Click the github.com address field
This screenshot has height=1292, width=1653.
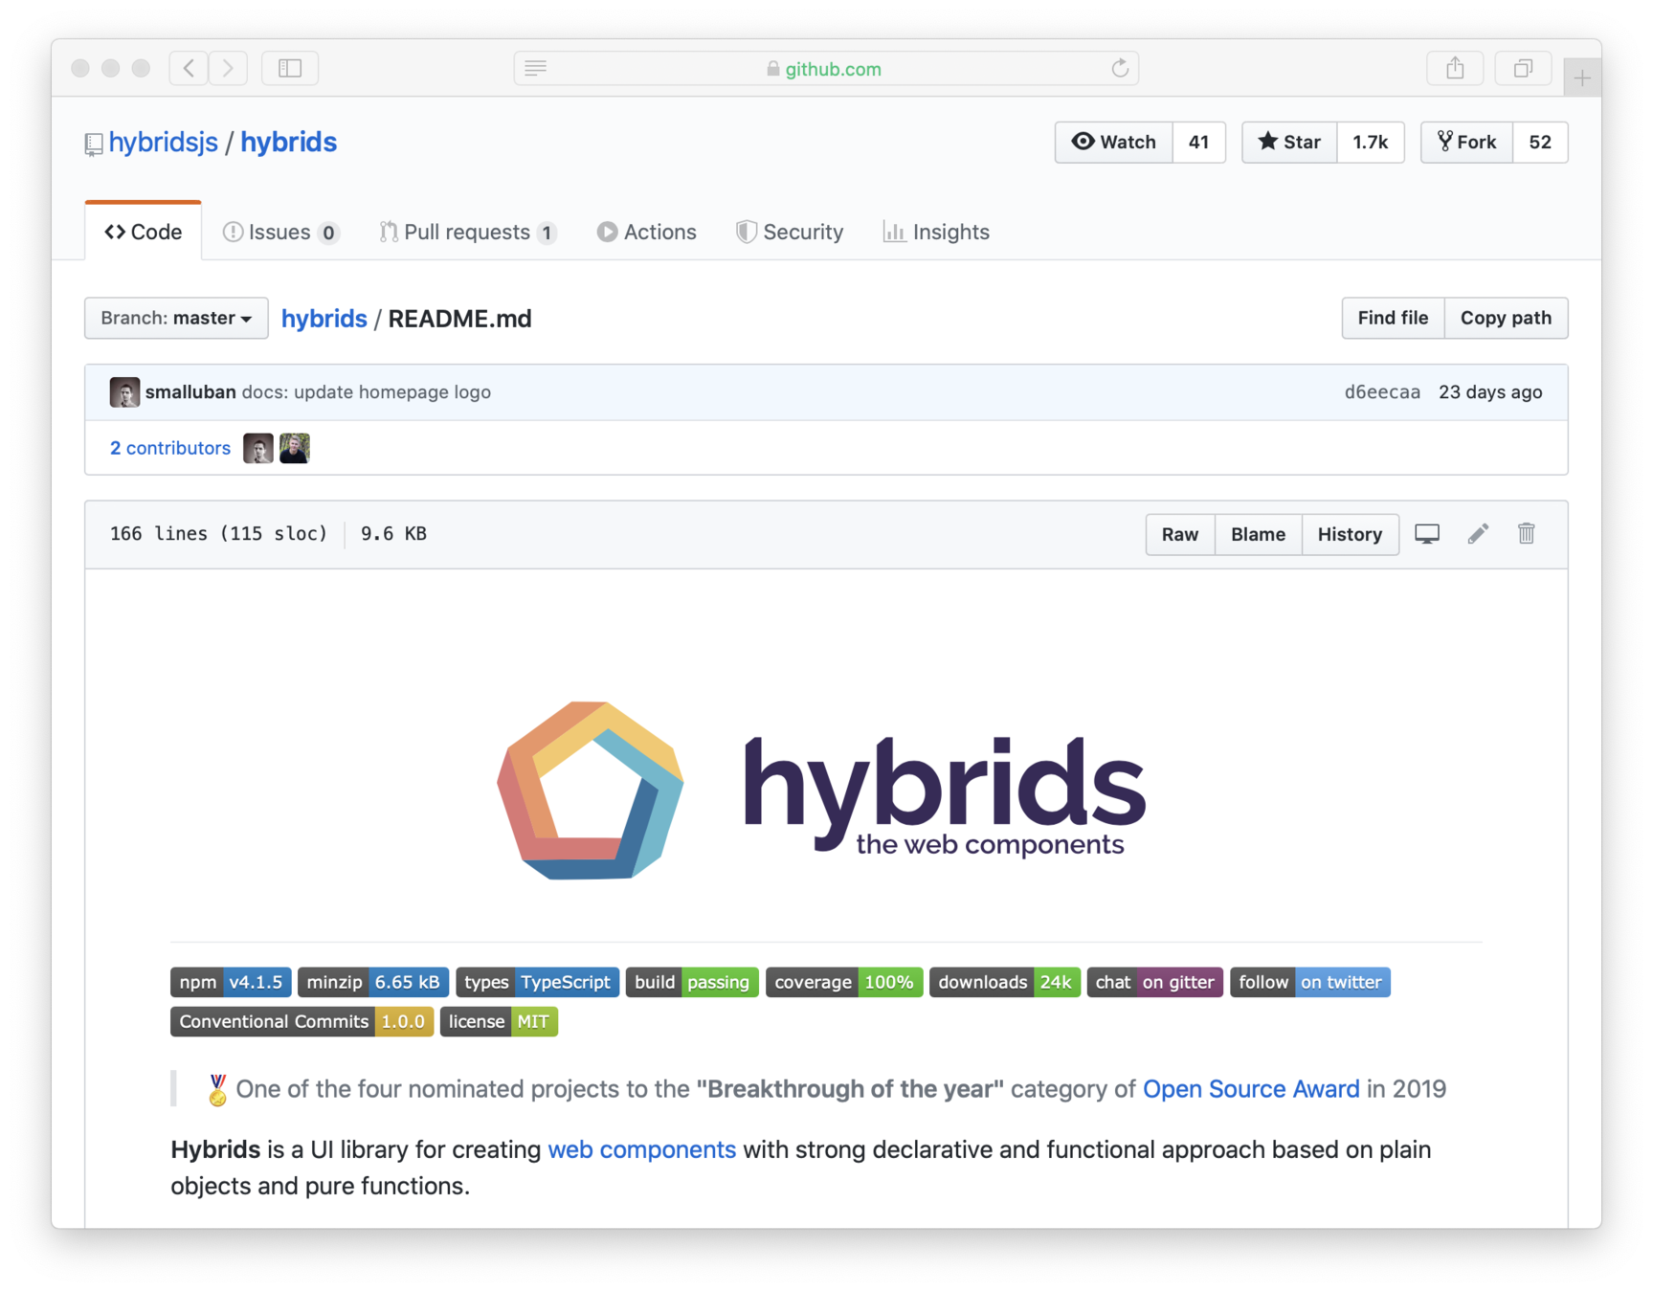click(x=826, y=68)
